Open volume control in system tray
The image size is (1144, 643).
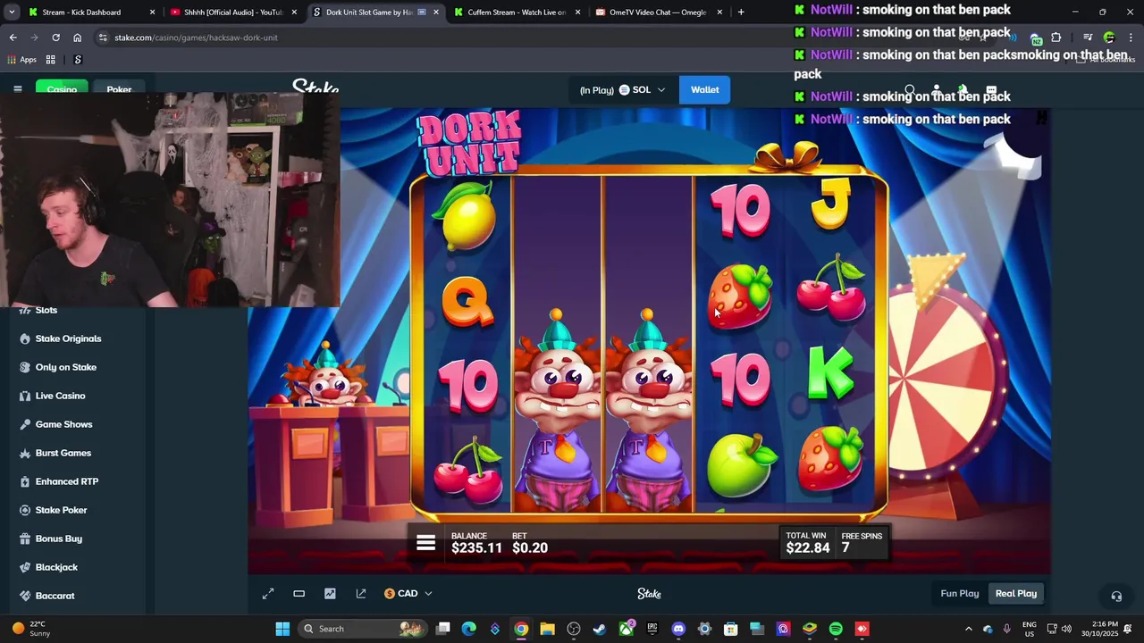[1066, 629]
